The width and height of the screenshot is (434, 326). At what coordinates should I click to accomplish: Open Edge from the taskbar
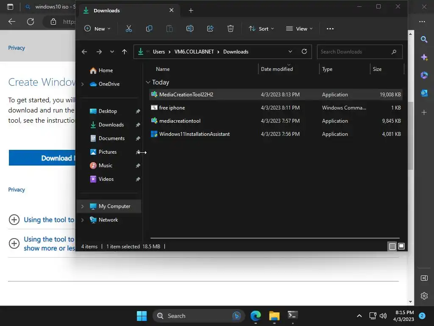pyautogui.click(x=256, y=316)
